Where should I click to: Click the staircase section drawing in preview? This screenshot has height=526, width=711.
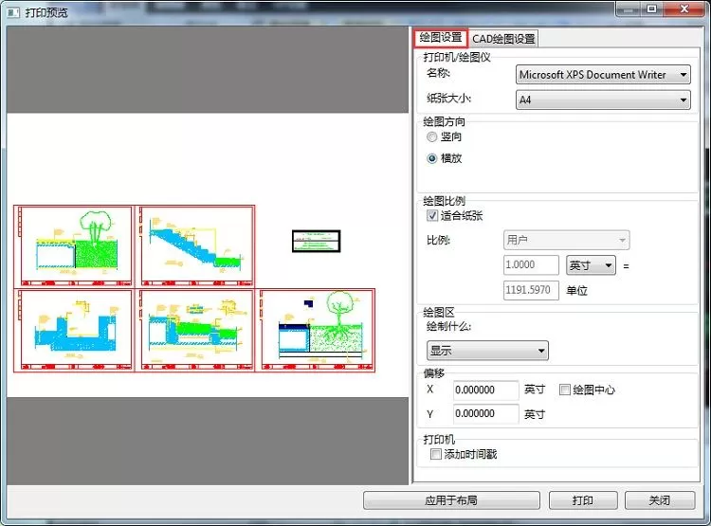coord(196,245)
